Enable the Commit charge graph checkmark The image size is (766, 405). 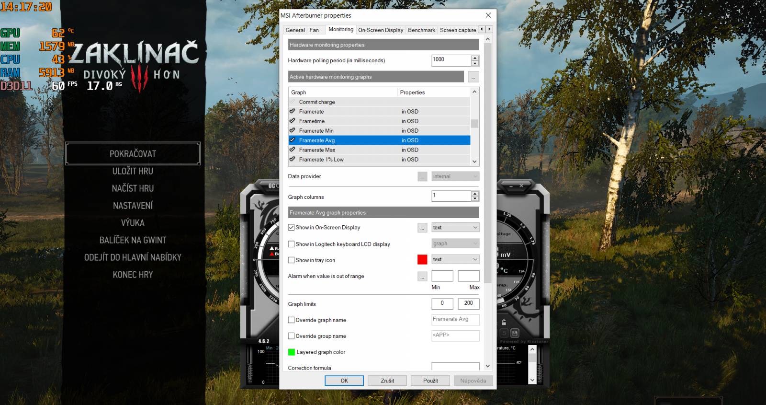[x=292, y=102]
